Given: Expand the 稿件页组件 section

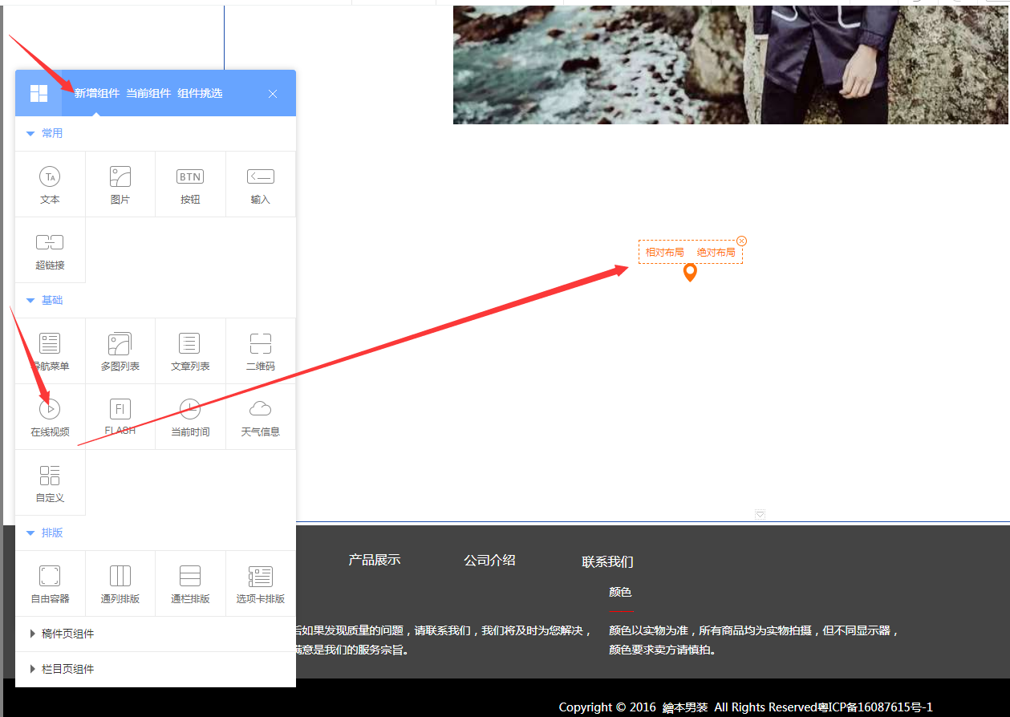Looking at the screenshot, I should click(67, 634).
